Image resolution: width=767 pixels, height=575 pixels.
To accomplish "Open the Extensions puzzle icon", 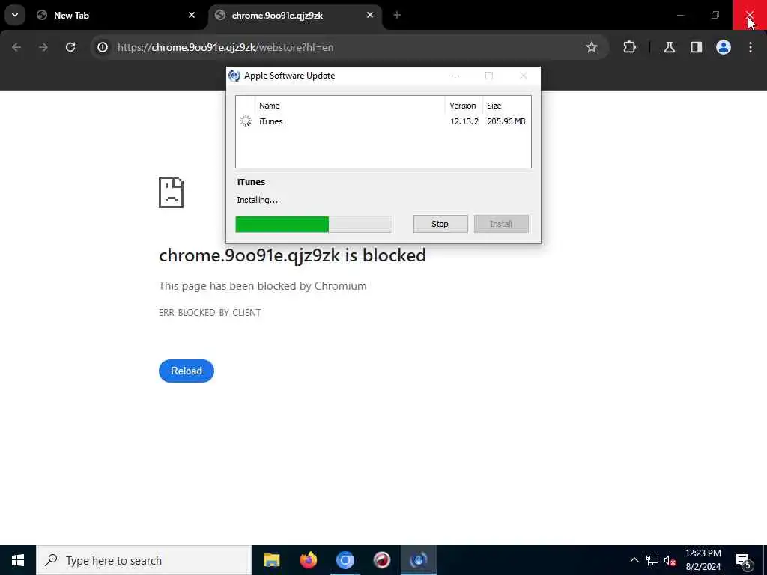I will pos(629,47).
